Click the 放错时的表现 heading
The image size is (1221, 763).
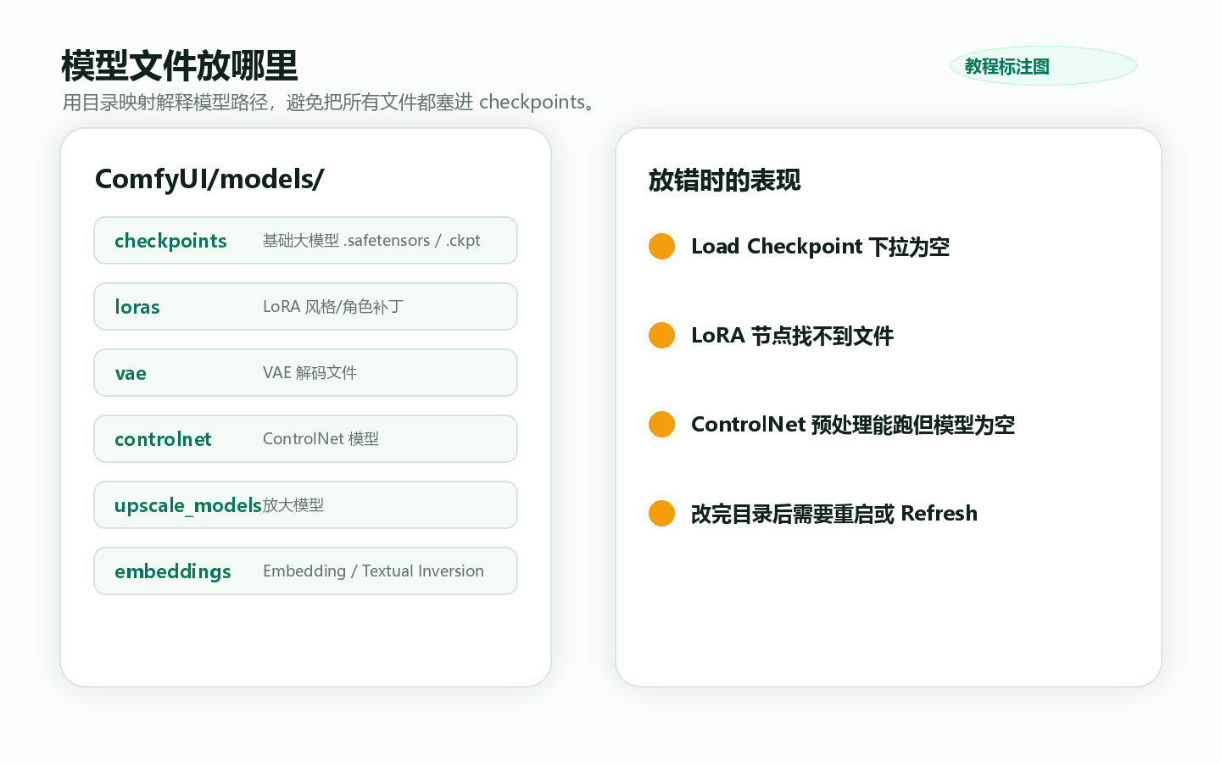tap(724, 180)
